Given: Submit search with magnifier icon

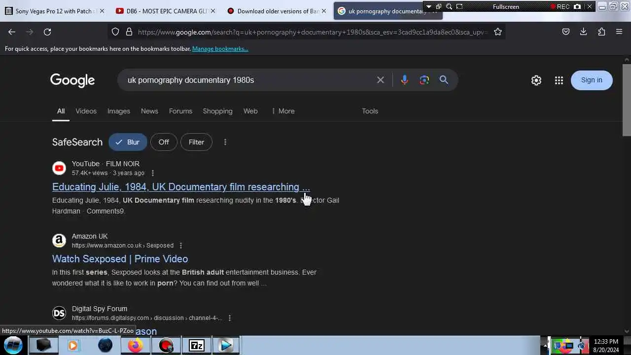Looking at the screenshot, I should tap(444, 80).
